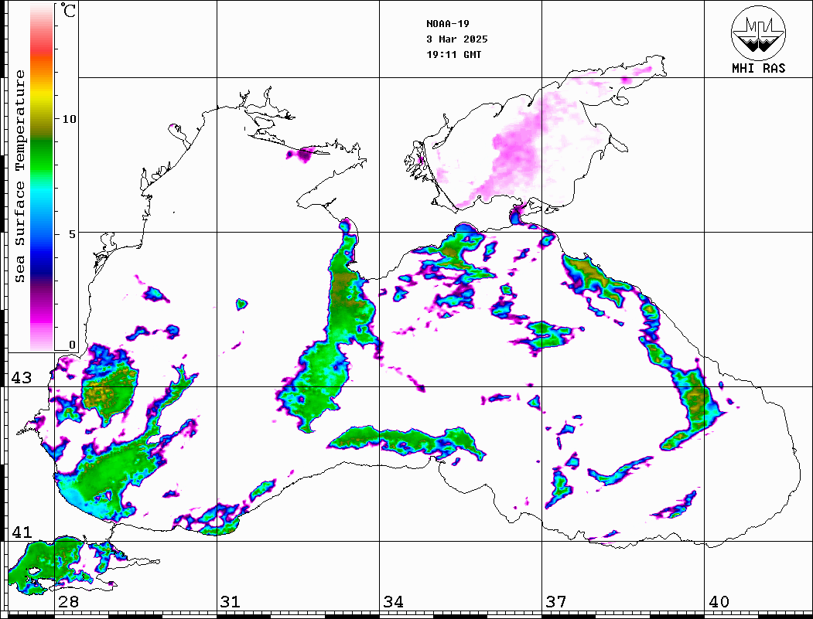The width and height of the screenshot is (813, 619).
Task: Click latitude label '41'
Action: tap(22, 532)
